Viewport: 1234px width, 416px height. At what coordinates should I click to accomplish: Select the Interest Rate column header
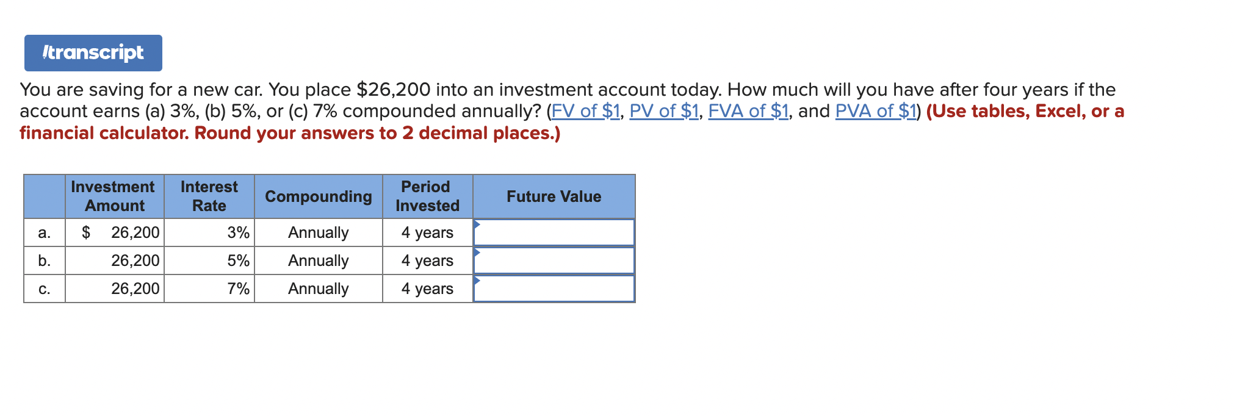209,196
